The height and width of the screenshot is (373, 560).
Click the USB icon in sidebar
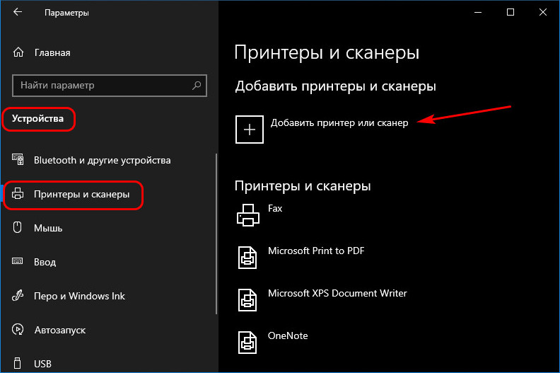[17, 363]
